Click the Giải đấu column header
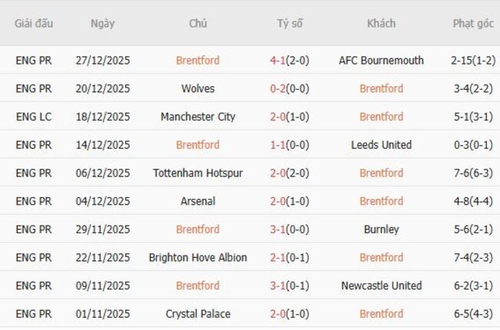The width and height of the screenshot is (500, 330). tap(34, 23)
